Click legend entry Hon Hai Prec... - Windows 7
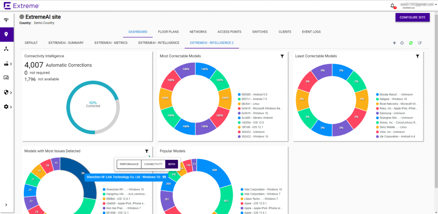Screen dimensions: 438x214 [x=122, y=208]
